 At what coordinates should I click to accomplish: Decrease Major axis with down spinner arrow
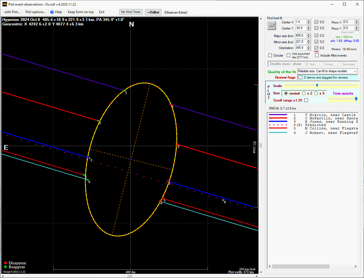click(x=308, y=37)
